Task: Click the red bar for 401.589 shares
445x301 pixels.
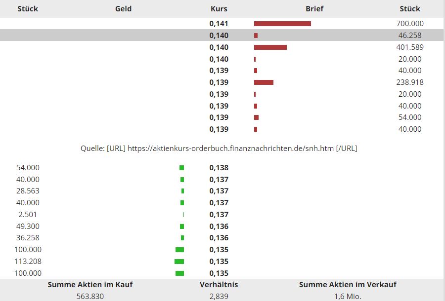Action: click(270, 47)
